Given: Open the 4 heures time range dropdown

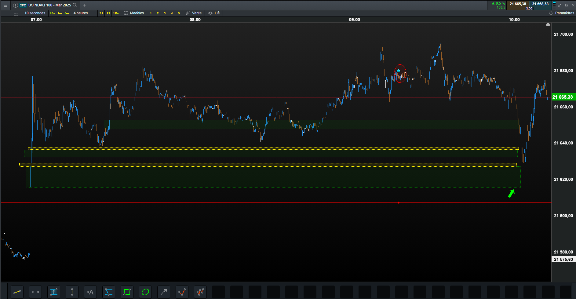Looking at the screenshot, I should click(81, 13).
